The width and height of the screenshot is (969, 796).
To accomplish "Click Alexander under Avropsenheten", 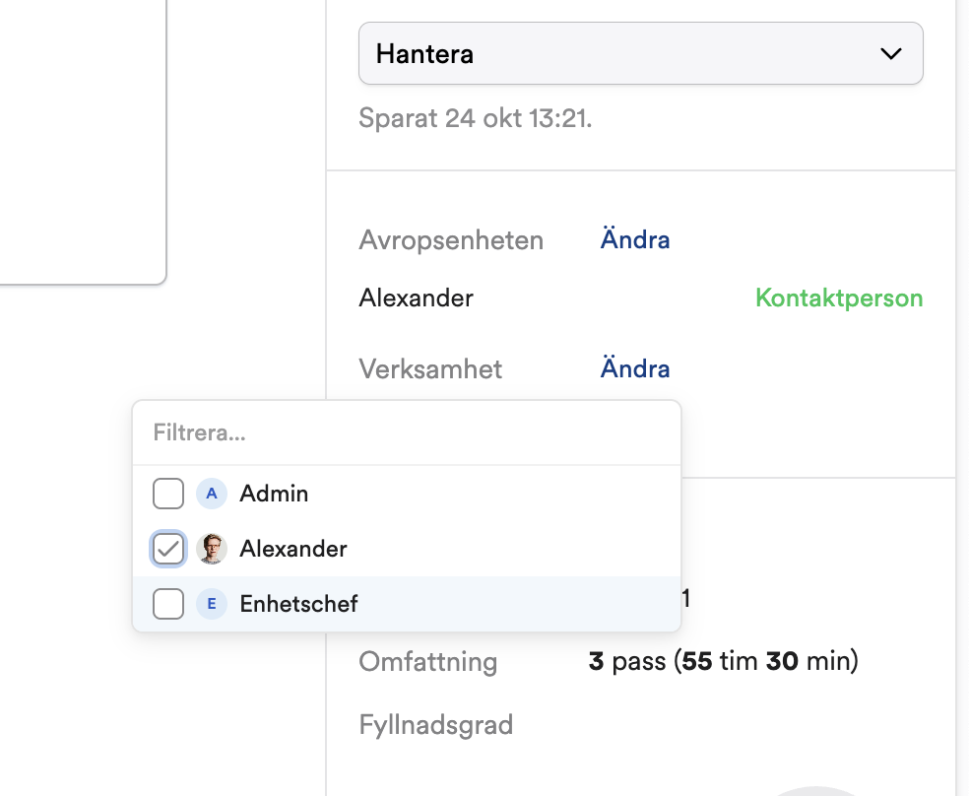I will tap(416, 298).
